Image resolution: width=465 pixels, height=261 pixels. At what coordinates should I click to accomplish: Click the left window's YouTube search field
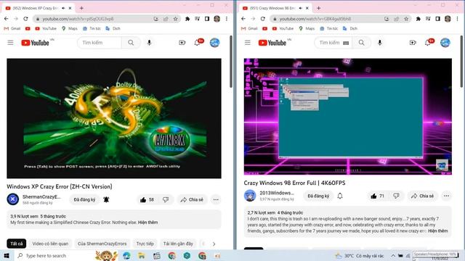click(x=100, y=43)
